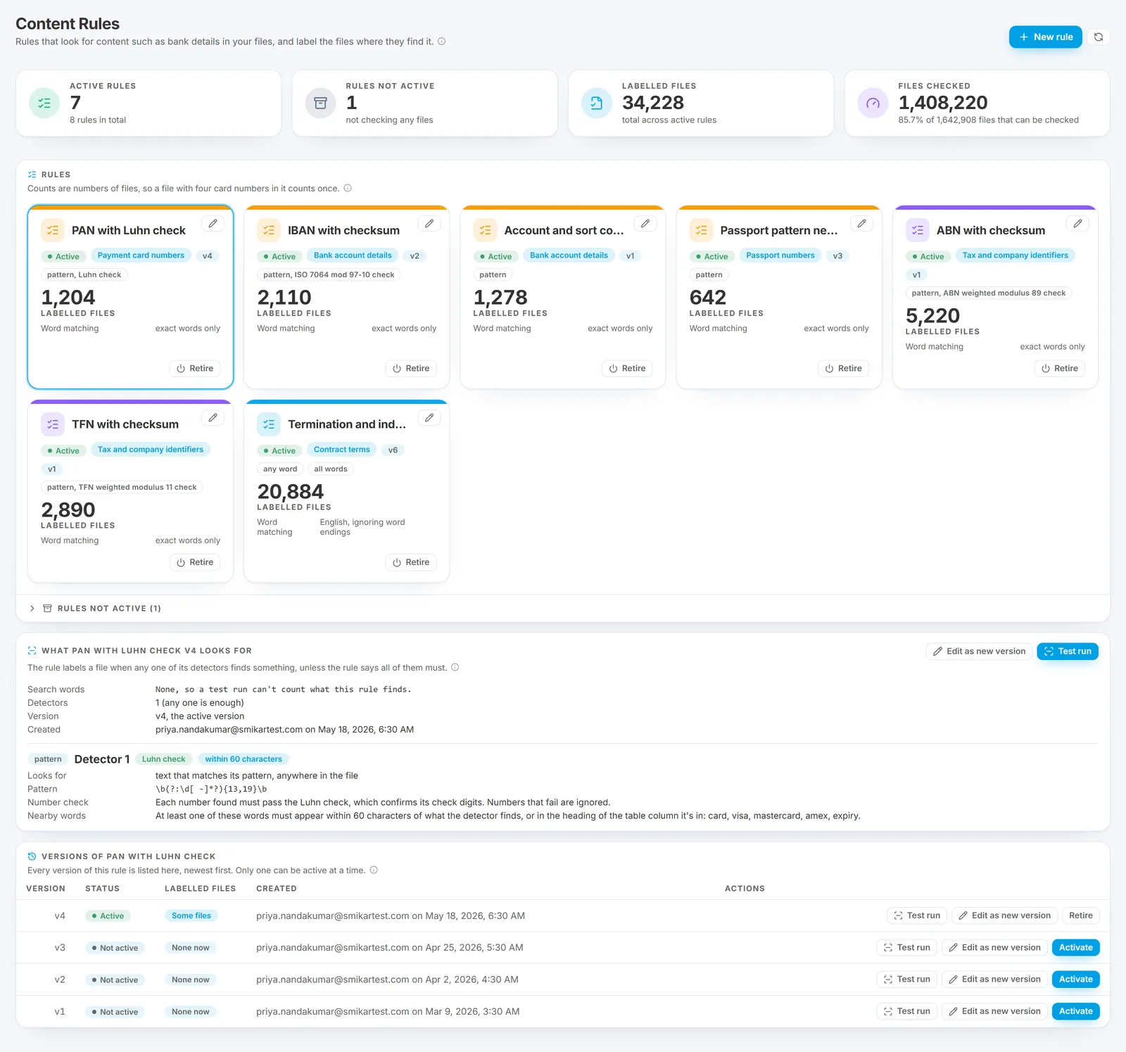Viewport: 1126px width, 1052px height.
Task: Start the blue Test run in detector panel
Action: tap(1068, 652)
